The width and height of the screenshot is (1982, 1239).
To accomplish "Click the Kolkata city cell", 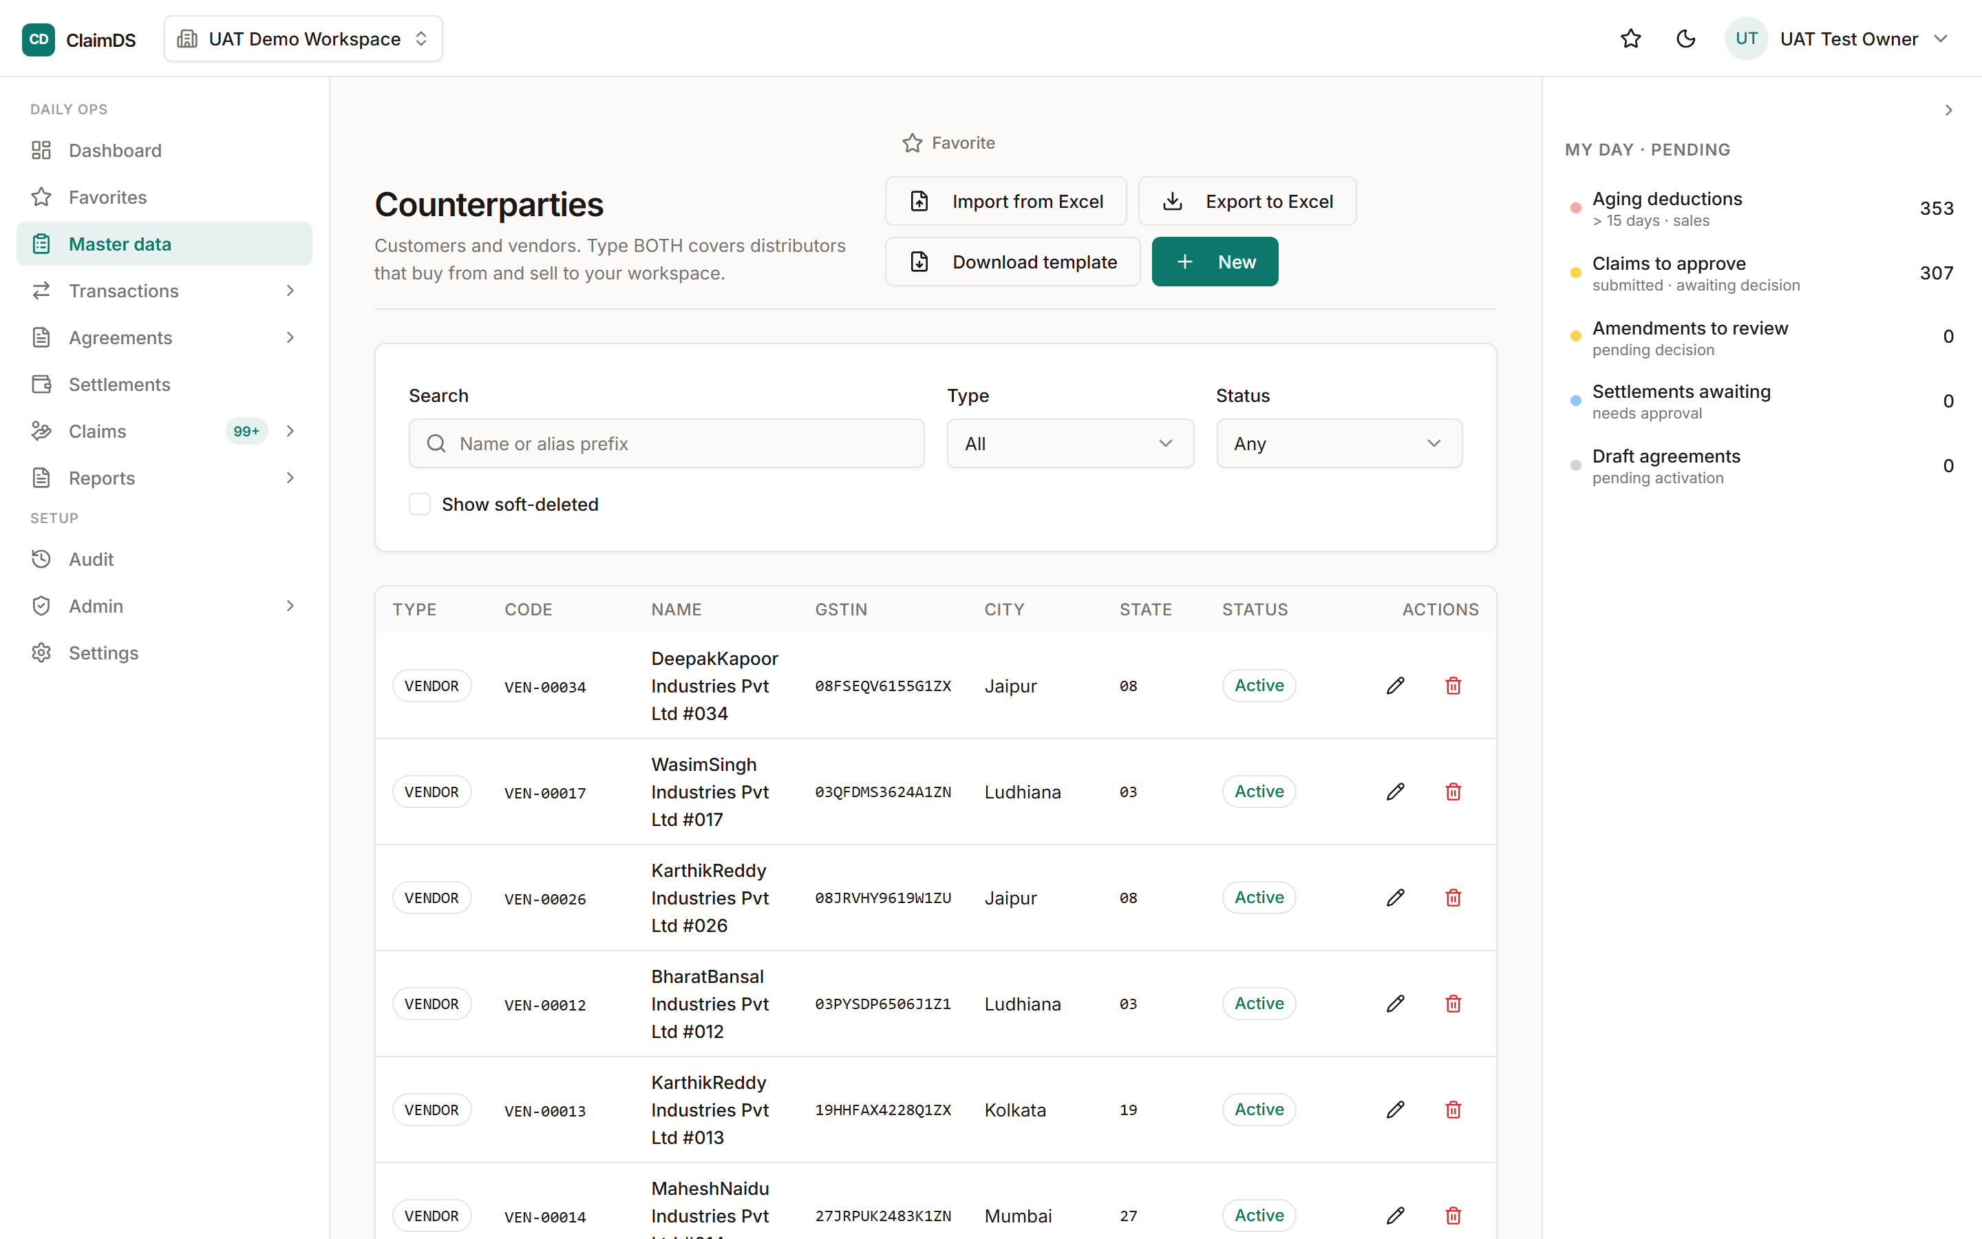I will point(1015,1110).
